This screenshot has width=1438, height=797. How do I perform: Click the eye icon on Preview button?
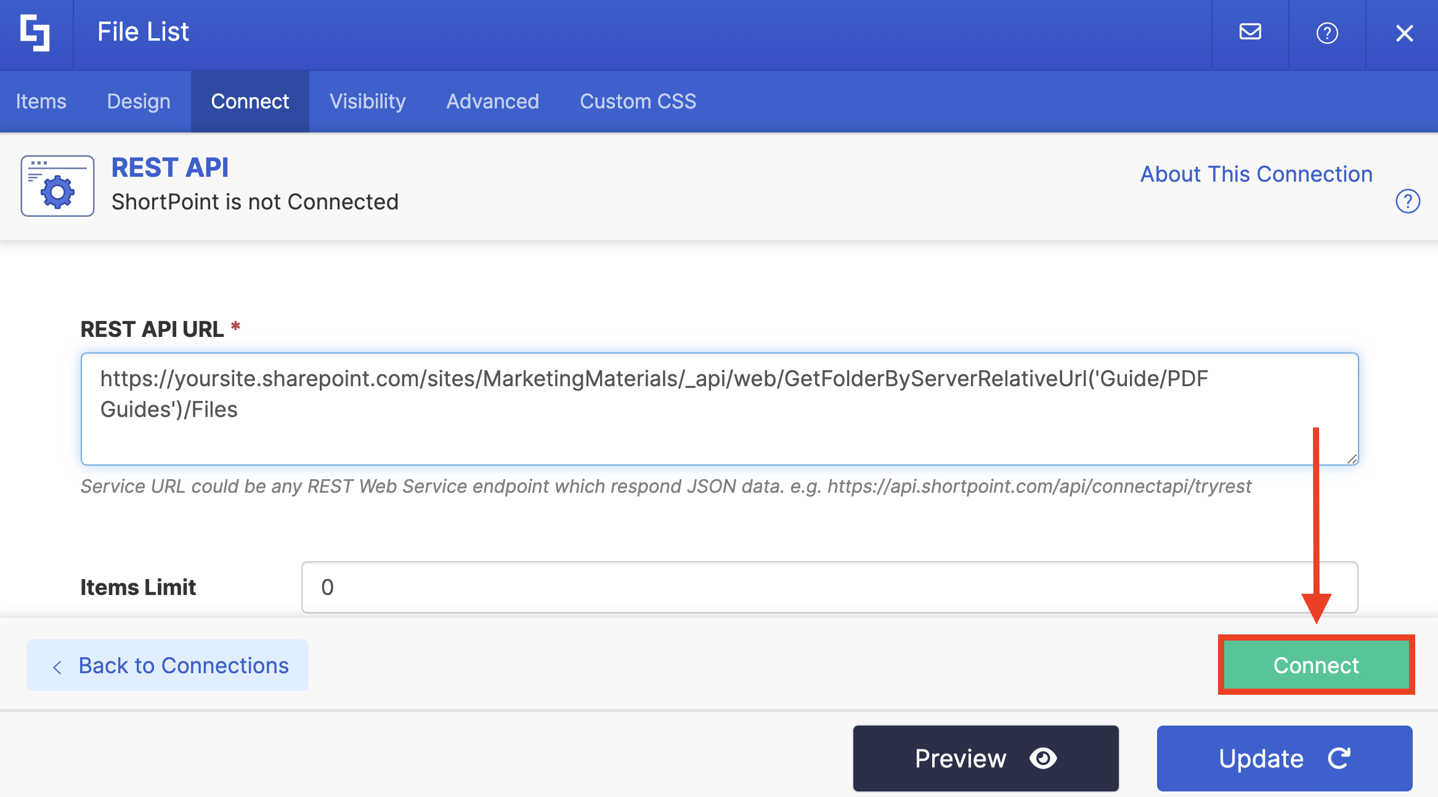[1043, 758]
